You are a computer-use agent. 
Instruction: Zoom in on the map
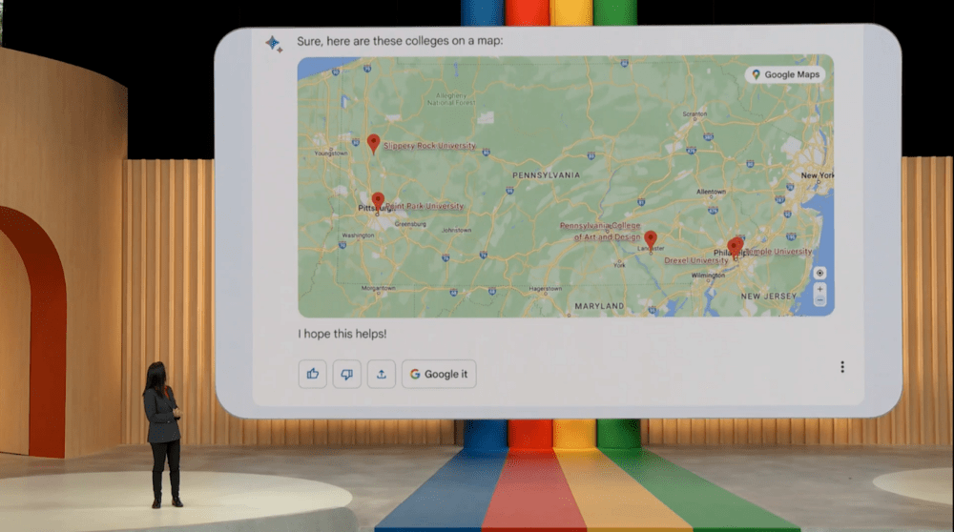tap(819, 289)
